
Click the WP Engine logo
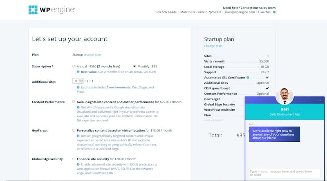[x=52, y=10]
